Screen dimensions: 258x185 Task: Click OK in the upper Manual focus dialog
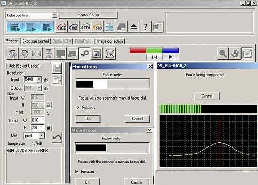tap(88, 119)
